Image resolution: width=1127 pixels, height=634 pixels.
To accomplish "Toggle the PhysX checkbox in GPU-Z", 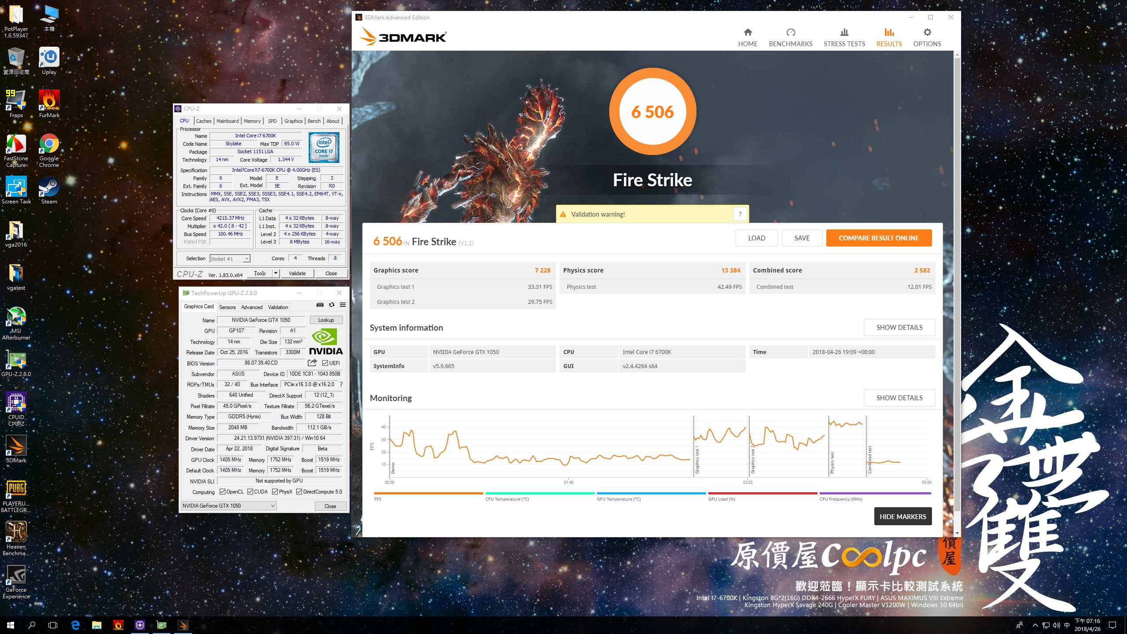I will pyautogui.click(x=275, y=492).
